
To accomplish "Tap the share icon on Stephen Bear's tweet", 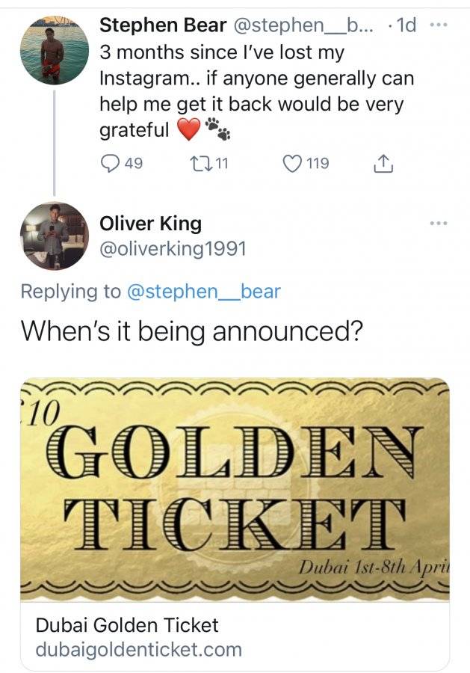I will [x=383, y=164].
